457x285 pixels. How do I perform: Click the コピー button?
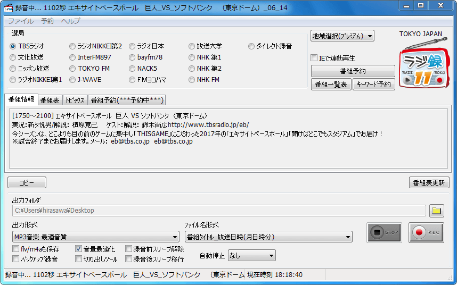[27, 182]
